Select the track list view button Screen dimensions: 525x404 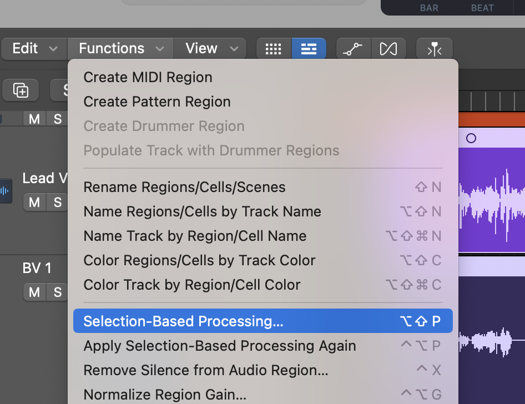coord(309,49)
